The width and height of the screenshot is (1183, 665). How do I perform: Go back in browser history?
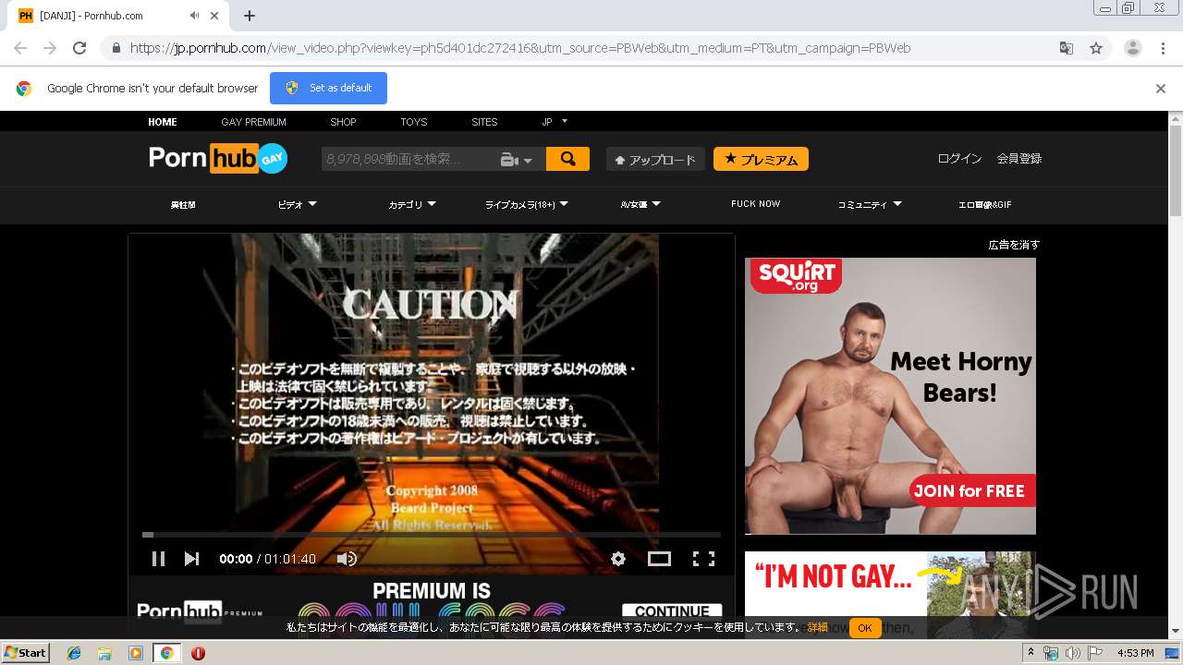20,48
